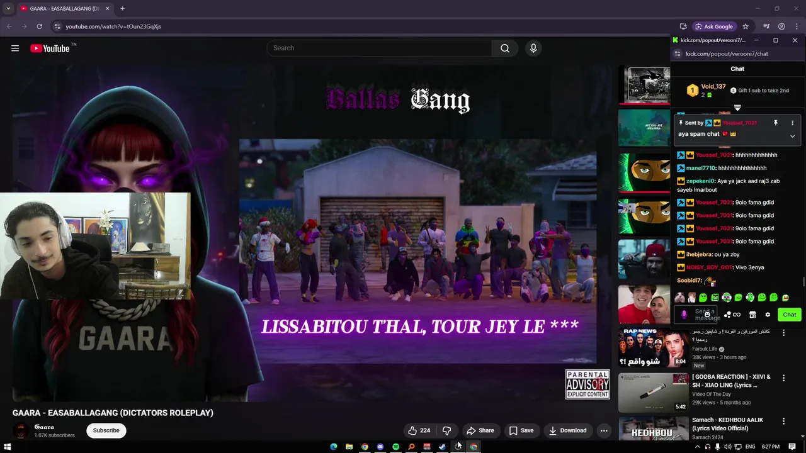Reload the YouTube page
Screen dimensions: 806x453
click(39, 26)
